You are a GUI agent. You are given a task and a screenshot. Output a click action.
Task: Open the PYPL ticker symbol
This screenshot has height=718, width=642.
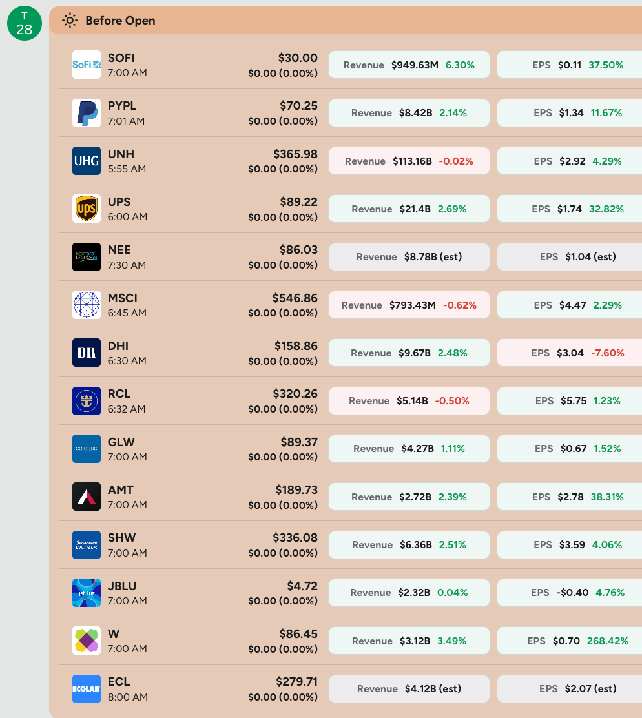(x=122, y=106)
